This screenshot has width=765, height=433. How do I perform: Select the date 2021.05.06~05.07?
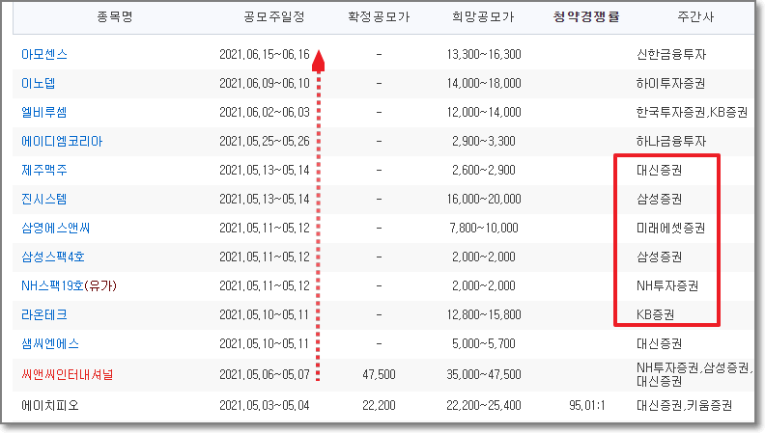pos(265,374)
